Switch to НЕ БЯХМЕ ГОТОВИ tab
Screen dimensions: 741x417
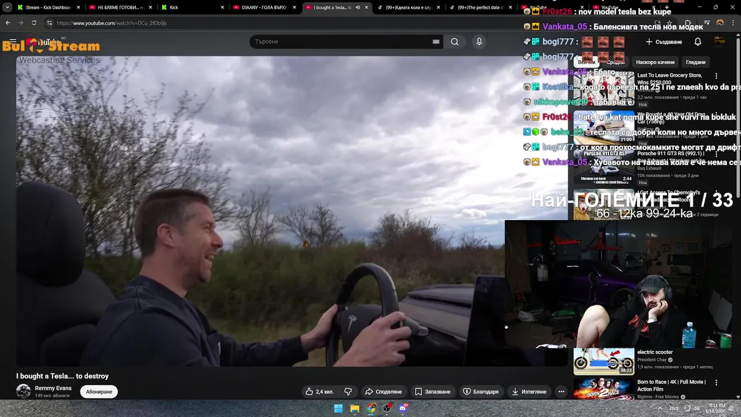[120, 8]
